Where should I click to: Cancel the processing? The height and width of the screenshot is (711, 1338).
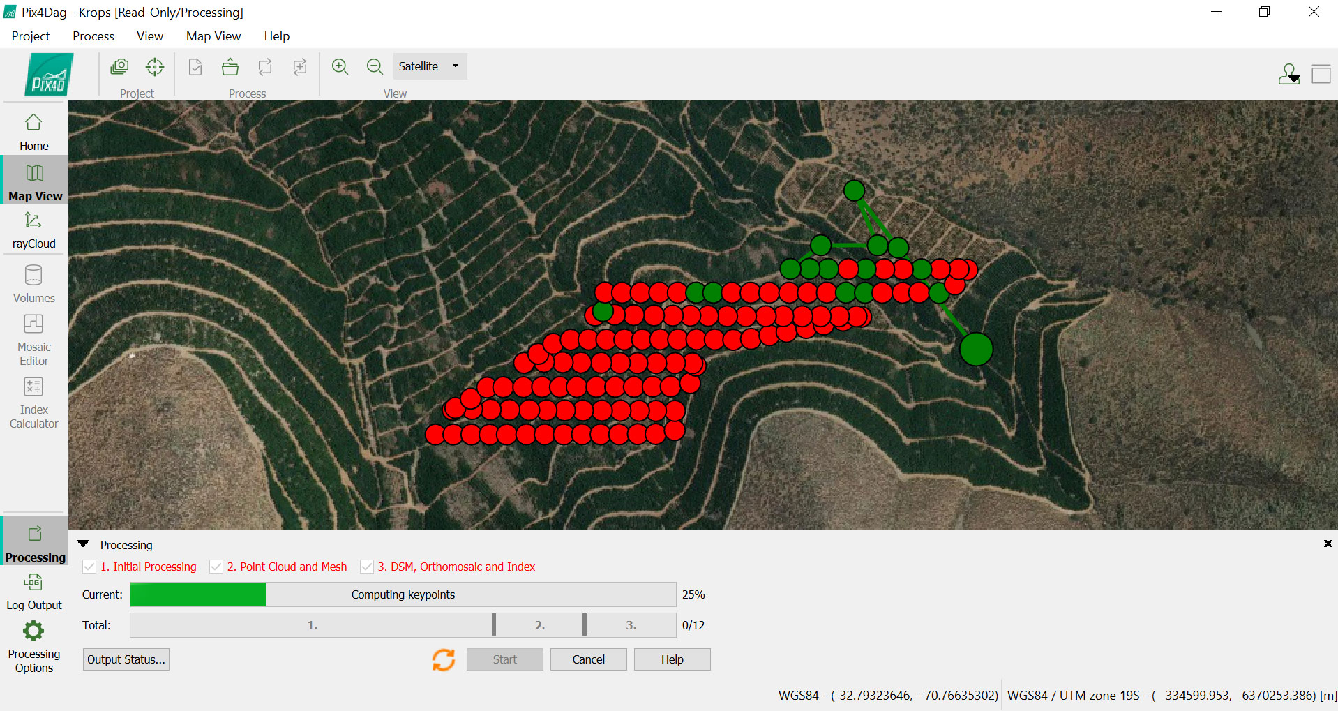pos(589,659)
